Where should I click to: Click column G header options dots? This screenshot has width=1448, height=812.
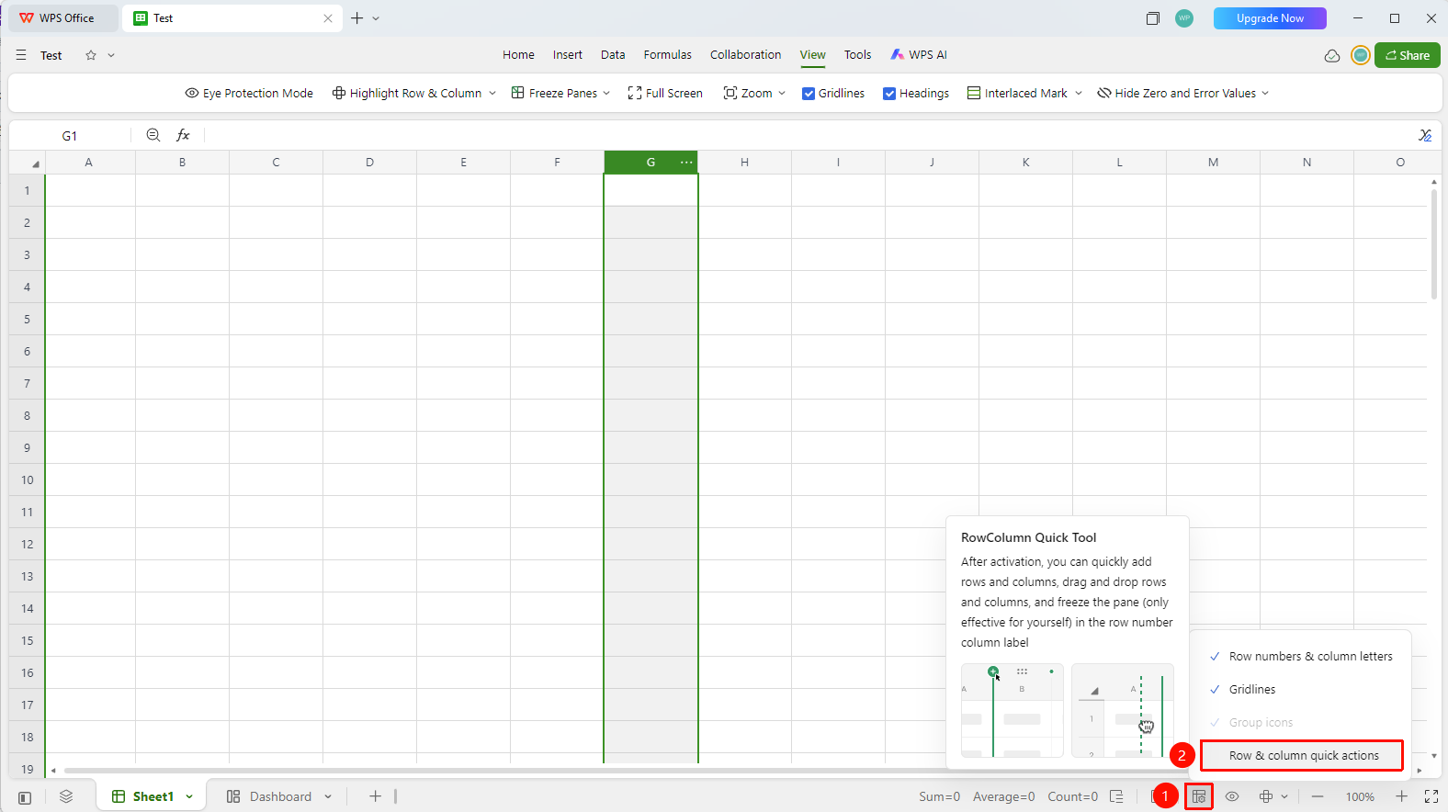[x=686, y=162]
